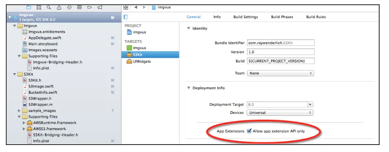Toggle the project and targets list panel icon
The height and width of the screenshot is (152, 389).
(125, 17)
